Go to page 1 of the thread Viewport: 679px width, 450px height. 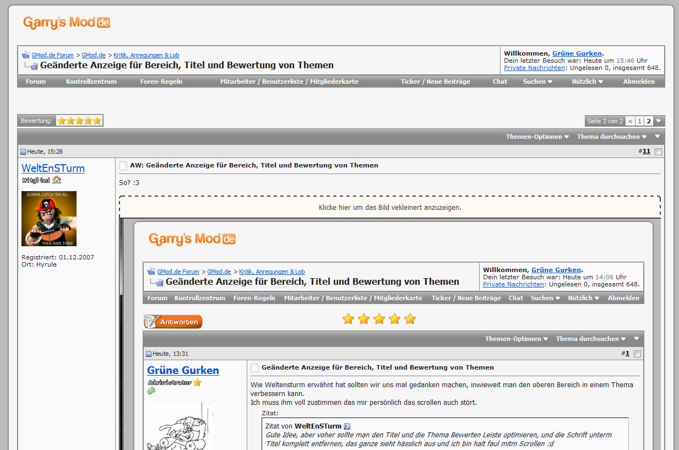click(x=639, y=121)
